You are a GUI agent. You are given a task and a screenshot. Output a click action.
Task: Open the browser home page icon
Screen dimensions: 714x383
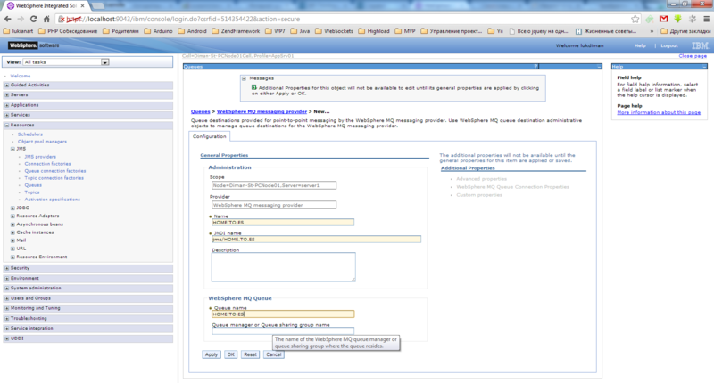coord(46,19)
